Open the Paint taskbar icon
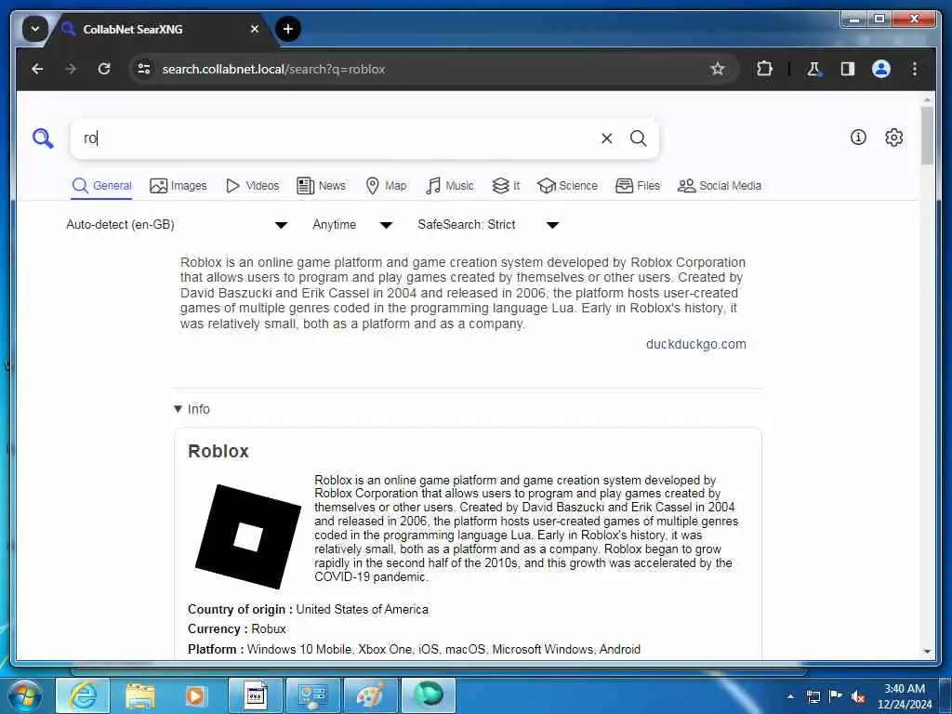The height and width of the screenshot is (714, 952). point(370,695)
